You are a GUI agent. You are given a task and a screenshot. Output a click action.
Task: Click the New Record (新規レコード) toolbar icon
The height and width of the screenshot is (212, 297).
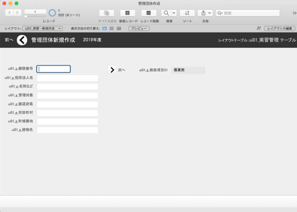click(127, 13)
